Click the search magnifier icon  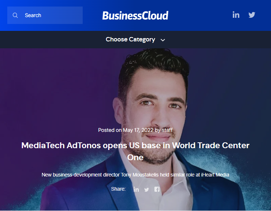click(x=15, y=15)
